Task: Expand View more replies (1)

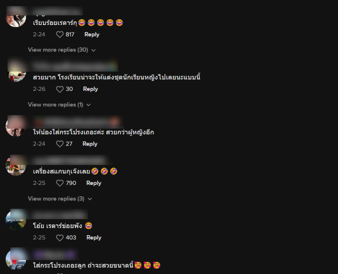Action: click(59, 105)
